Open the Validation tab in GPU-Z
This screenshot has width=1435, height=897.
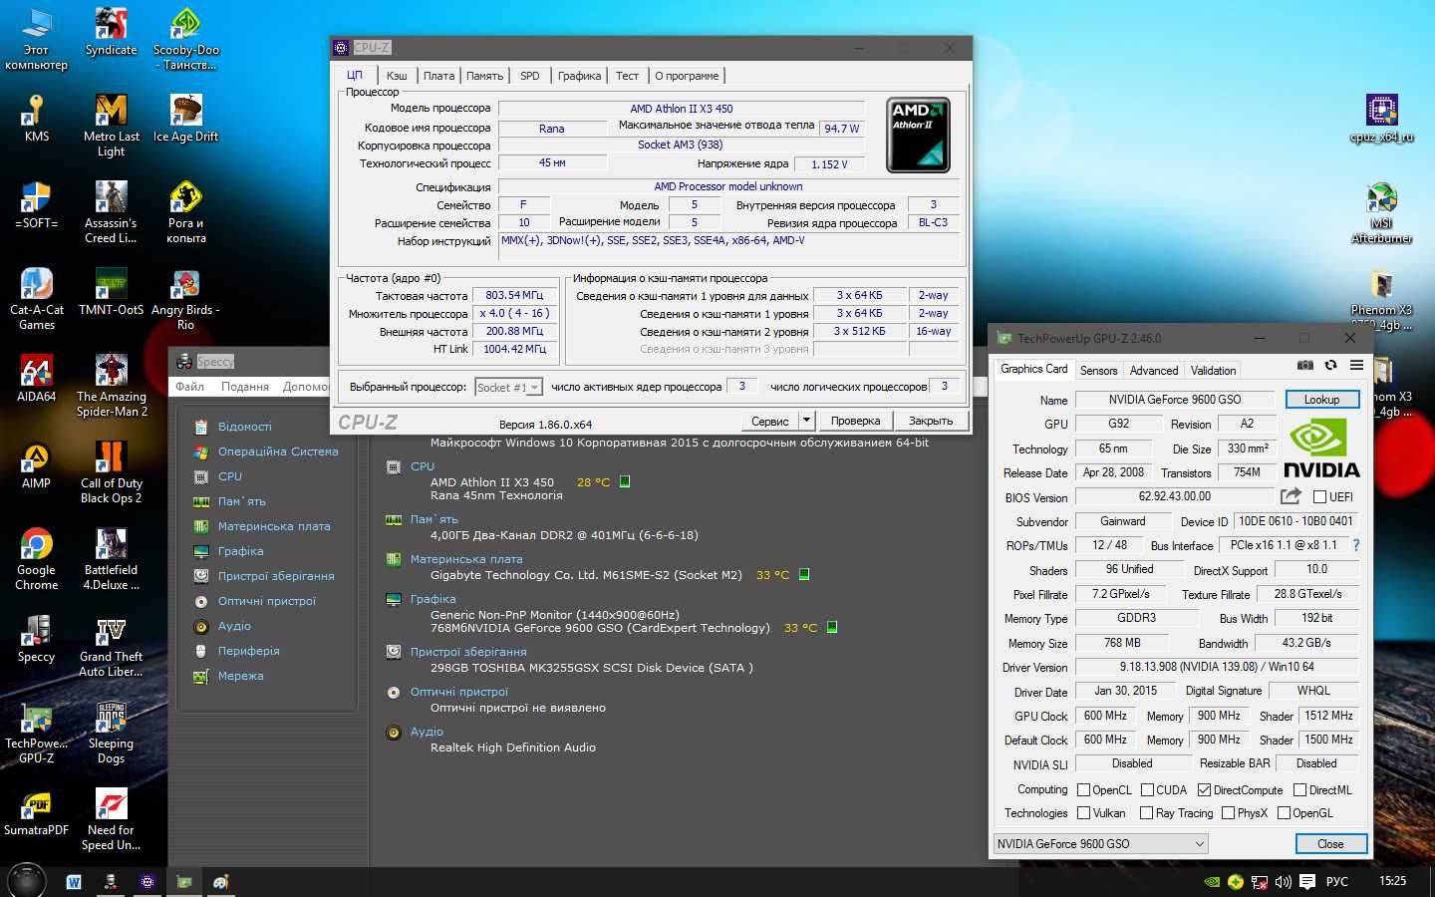point(1213,370)
